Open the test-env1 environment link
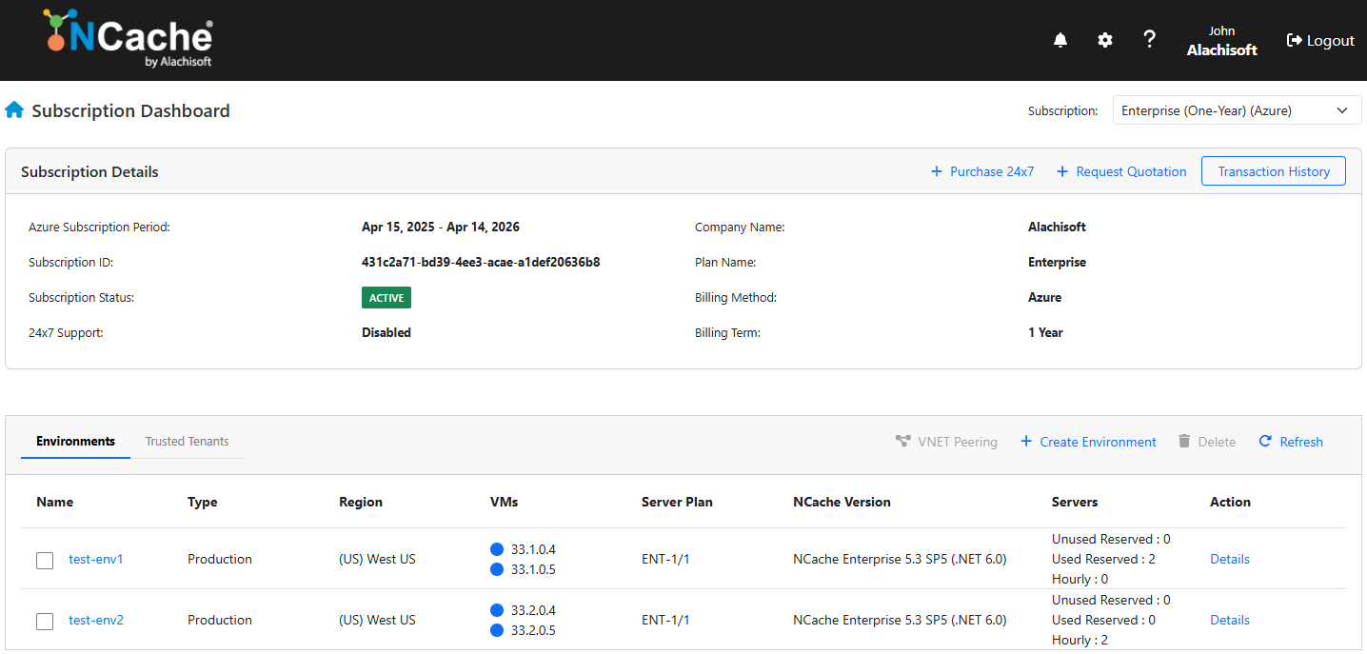1367x654 pixels. (x=96, y=559)
